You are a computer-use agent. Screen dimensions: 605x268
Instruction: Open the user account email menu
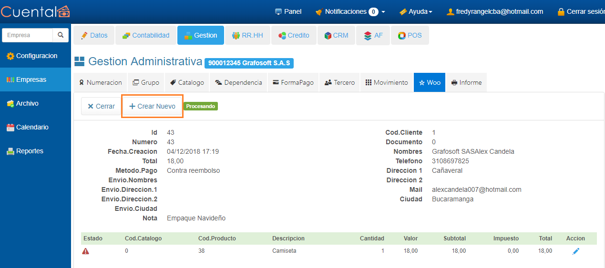click(x=495, y=11)
